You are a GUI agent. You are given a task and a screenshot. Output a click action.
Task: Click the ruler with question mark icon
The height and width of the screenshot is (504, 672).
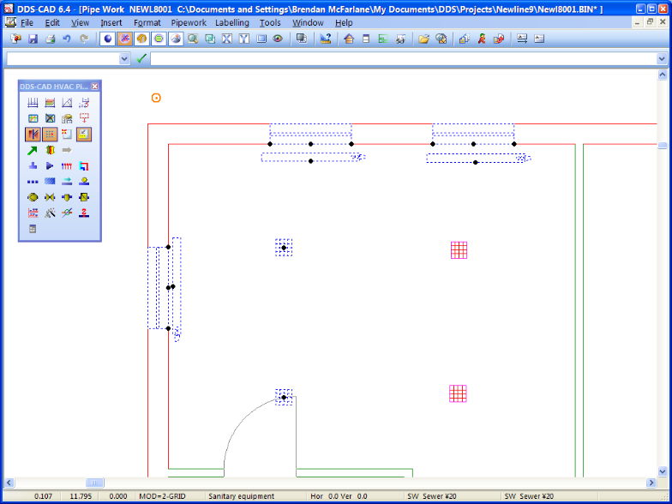pos(326,39)
